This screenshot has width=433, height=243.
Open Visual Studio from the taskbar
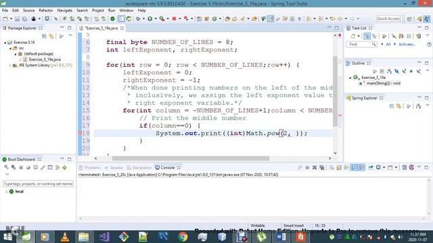[104, 237]
